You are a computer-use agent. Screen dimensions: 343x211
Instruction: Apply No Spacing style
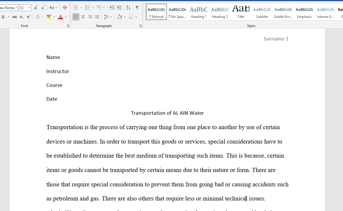point(178,12)
